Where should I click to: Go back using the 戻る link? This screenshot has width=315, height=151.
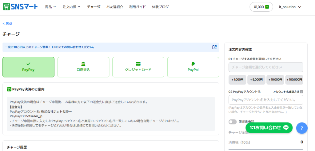click(7, 23)
